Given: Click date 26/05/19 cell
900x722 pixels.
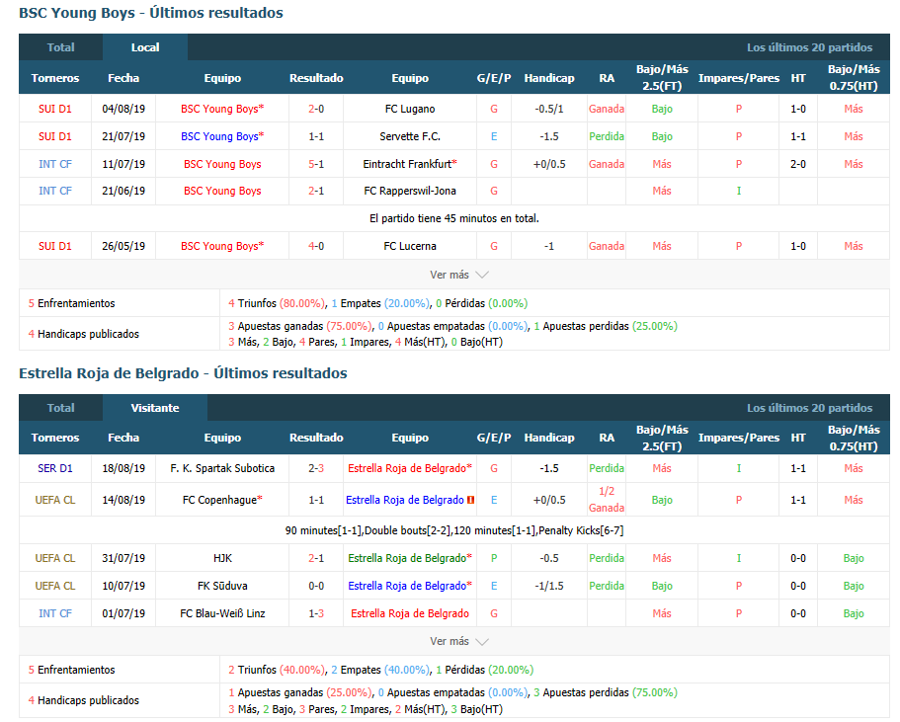Looking at the screenshot, I should (123, 246).
